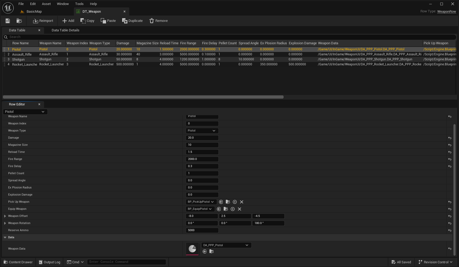Reset Weapon Offset to default
The width and height of the screenshot is (459, 267).
450,216
